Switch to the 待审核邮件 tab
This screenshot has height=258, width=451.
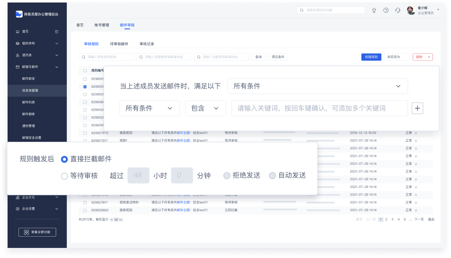[119, 44]
